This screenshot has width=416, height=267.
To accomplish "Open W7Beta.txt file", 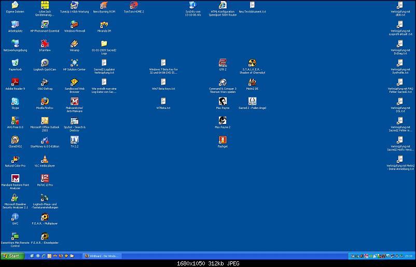I will [x=163, y=102].
